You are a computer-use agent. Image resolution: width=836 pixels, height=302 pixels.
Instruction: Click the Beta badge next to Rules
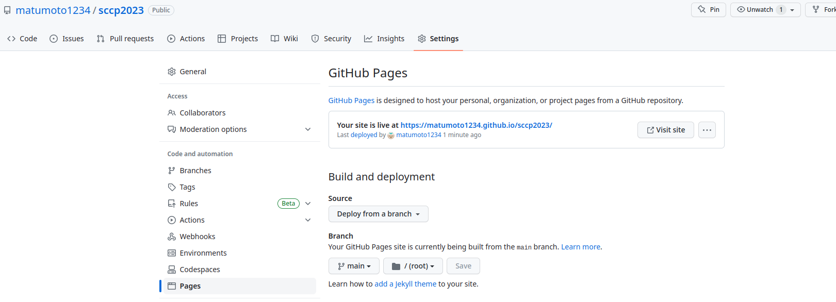coord(289,204)
